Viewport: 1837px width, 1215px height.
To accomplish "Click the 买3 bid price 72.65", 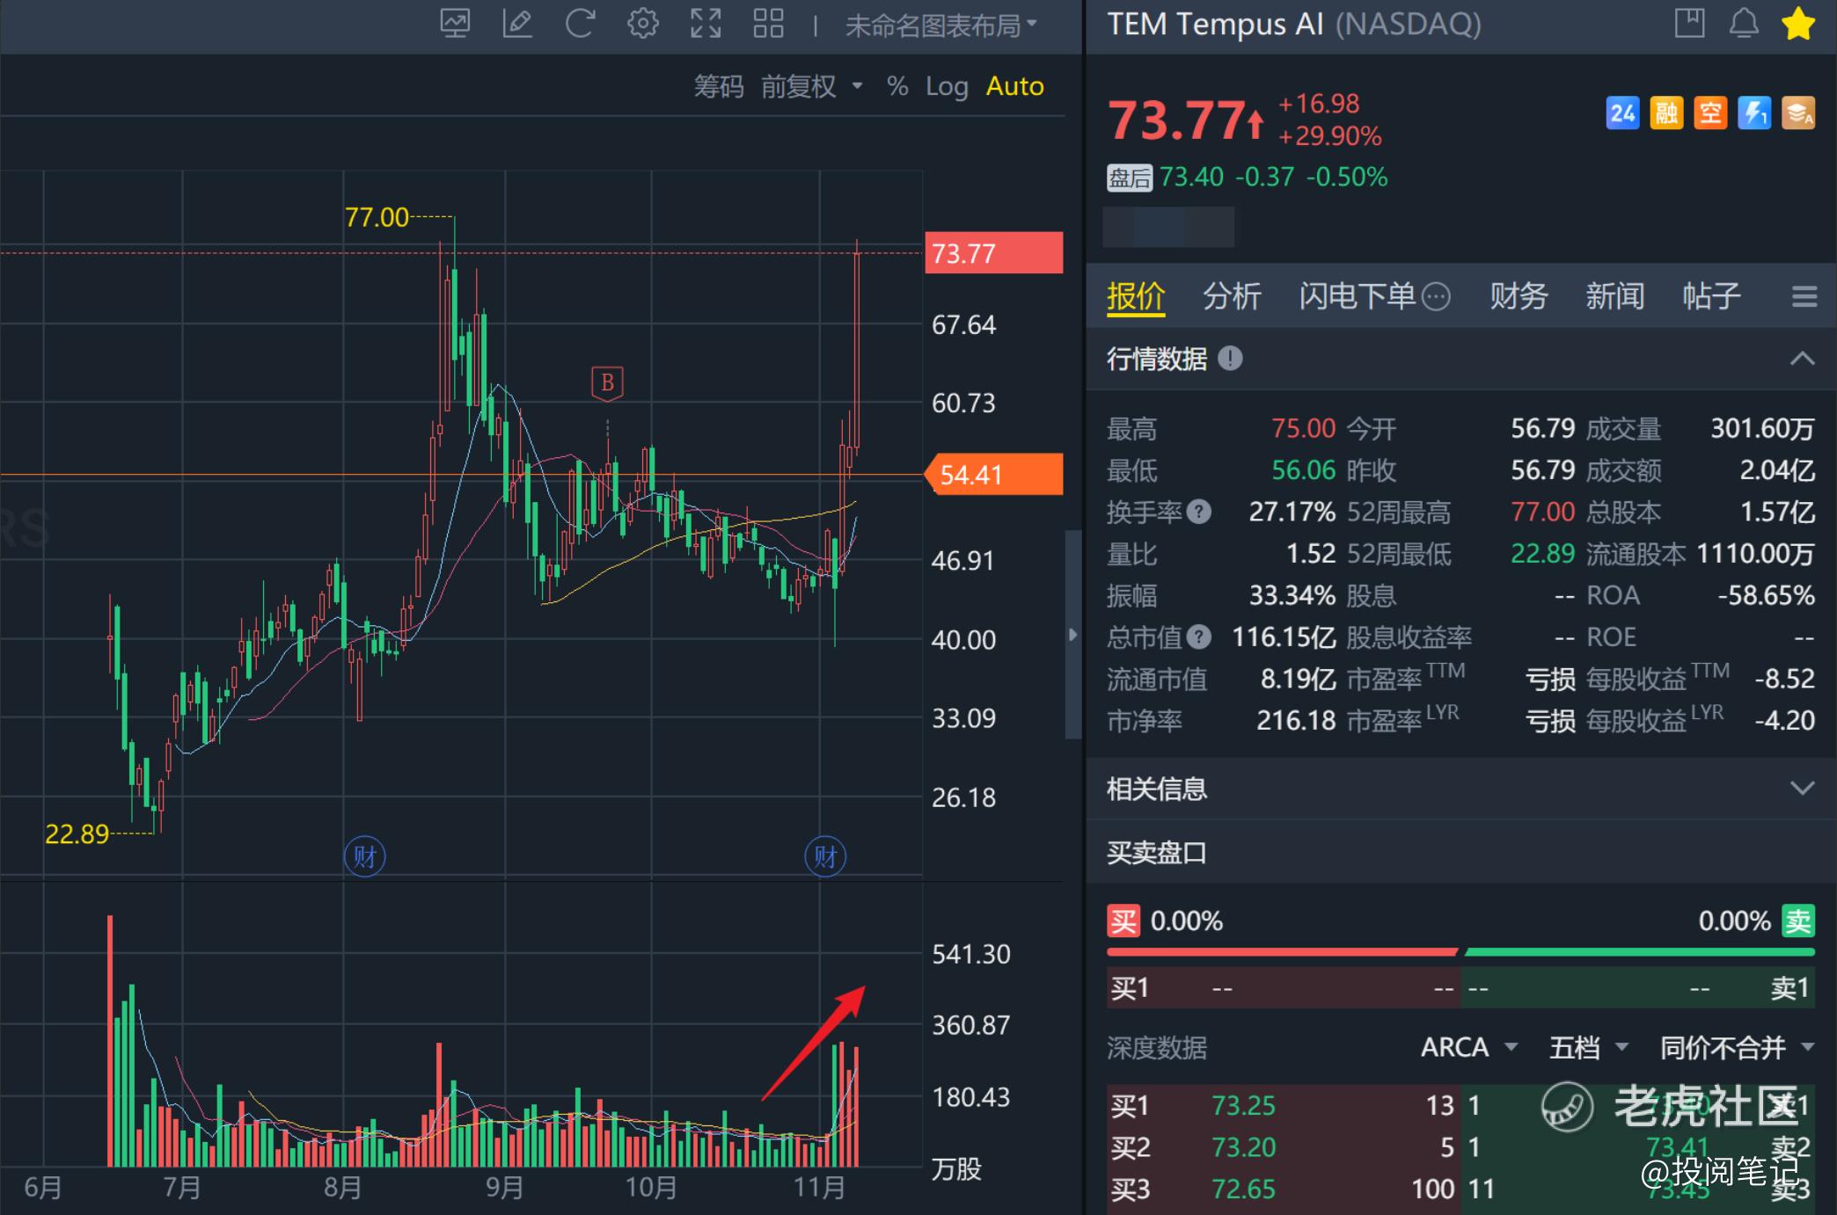I will [x=1243, y=1190].
